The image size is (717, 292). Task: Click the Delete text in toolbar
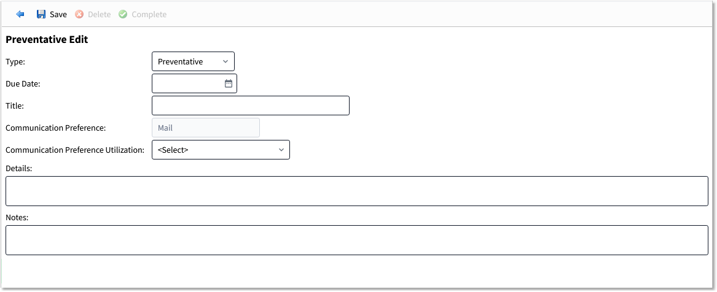click(x=100, y=15)
